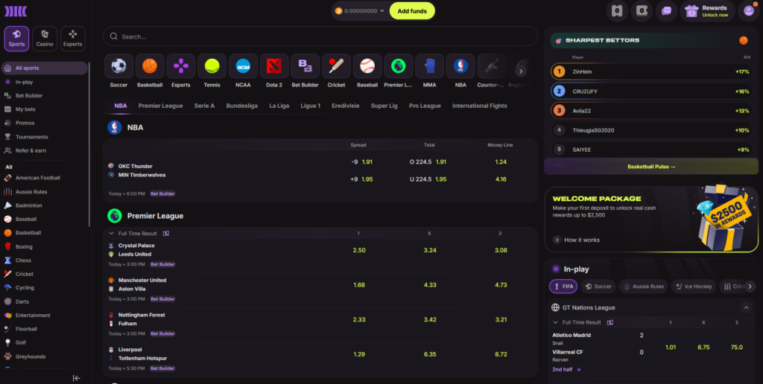Select Liverpool win odds 1.29
Screen dimensions: 763x384
coord(359,354)
